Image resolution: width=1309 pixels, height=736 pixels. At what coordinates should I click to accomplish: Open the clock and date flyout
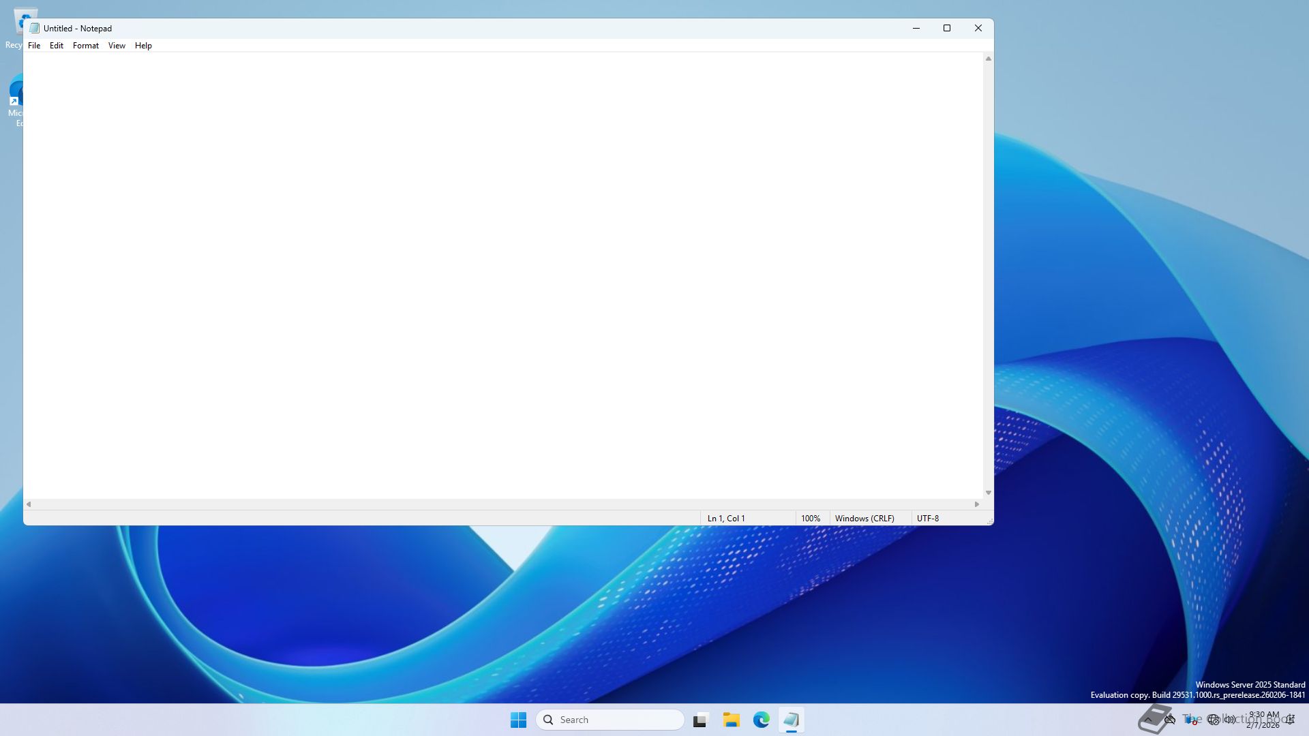(x=1263, y=720)
